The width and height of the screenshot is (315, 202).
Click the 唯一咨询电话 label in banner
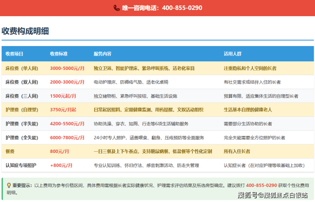140,8
